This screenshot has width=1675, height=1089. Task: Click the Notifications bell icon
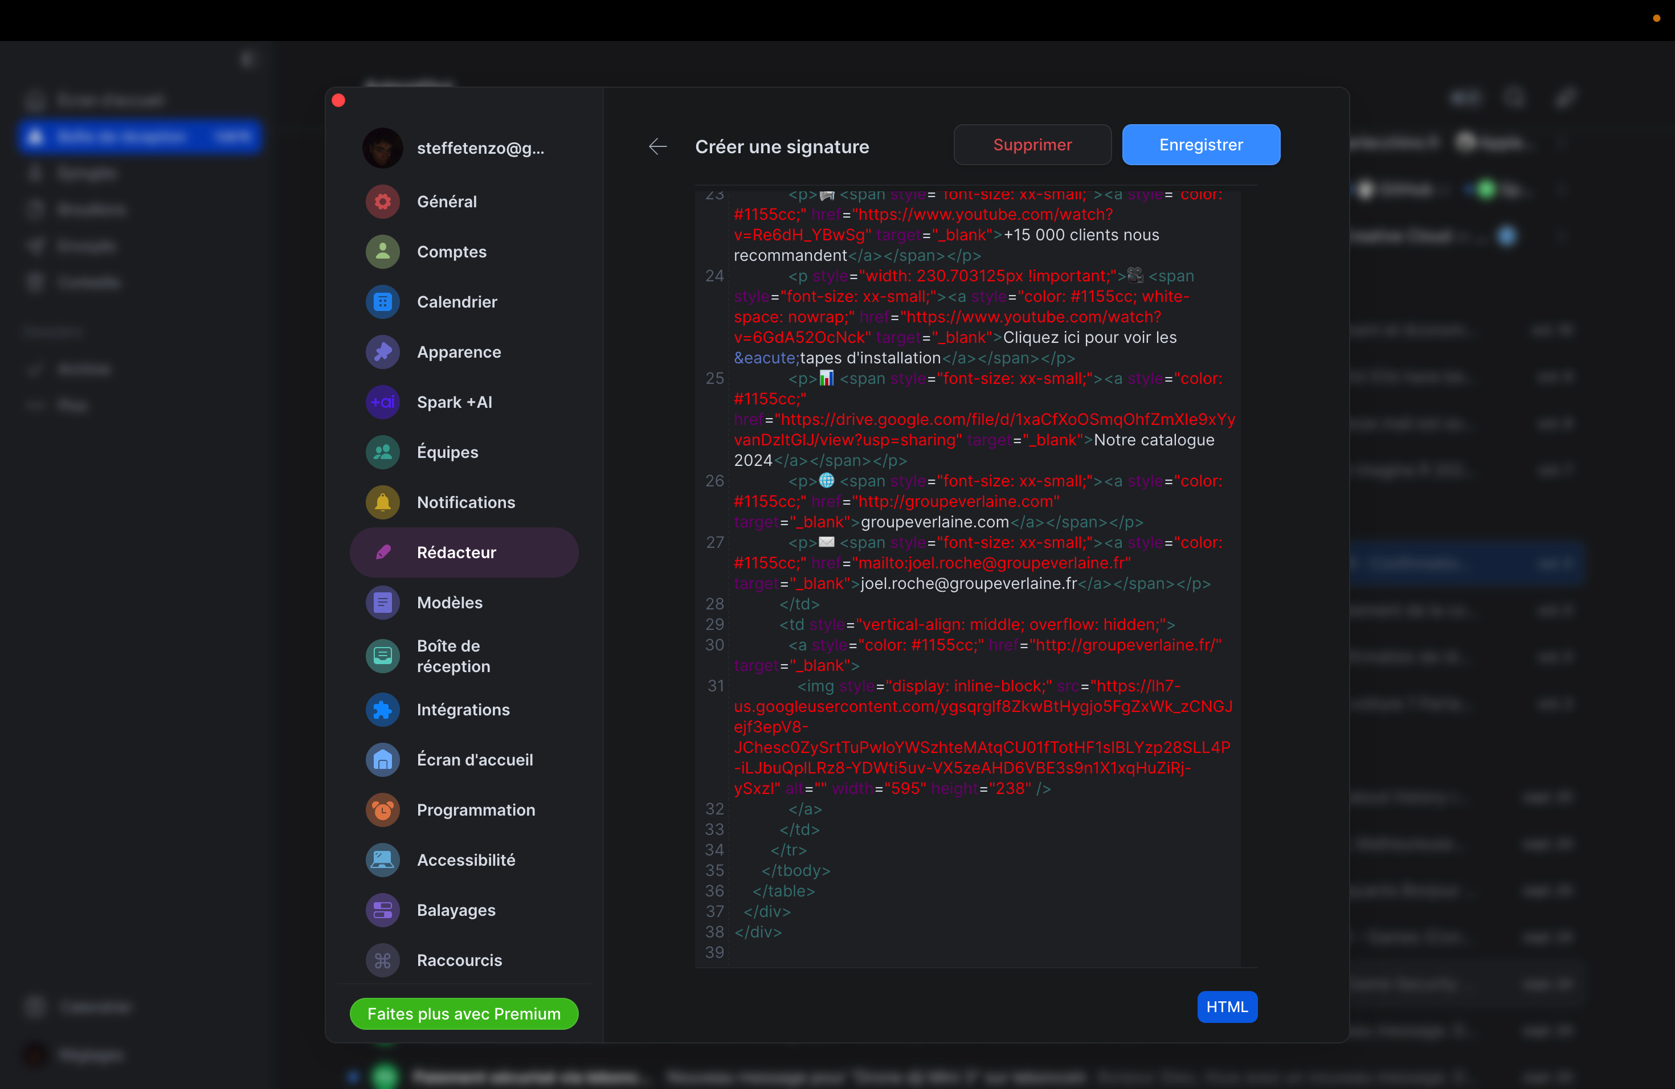382,502
